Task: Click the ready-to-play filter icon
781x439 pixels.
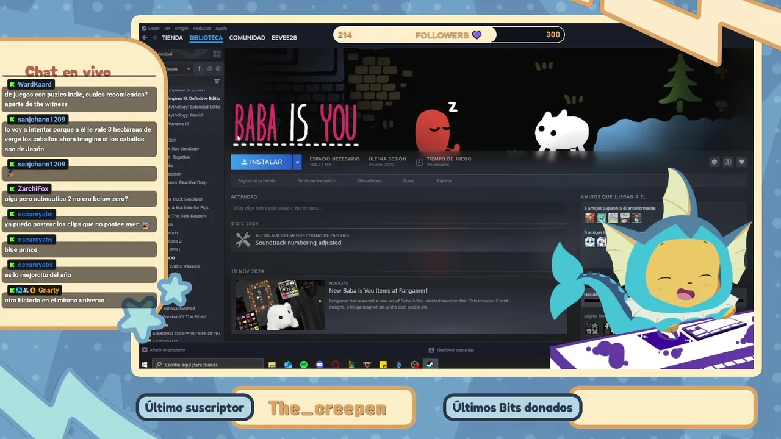Action: coord(217,69)
